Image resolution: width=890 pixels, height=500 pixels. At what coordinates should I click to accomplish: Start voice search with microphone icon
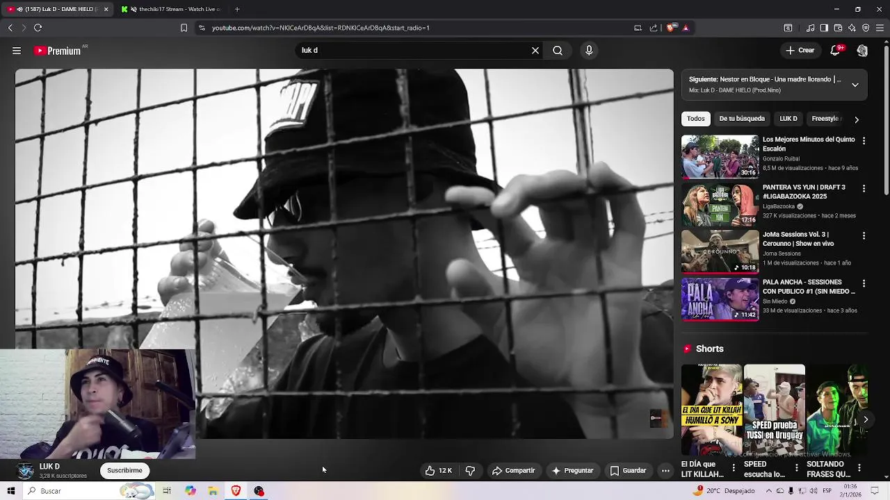[589, 51]
